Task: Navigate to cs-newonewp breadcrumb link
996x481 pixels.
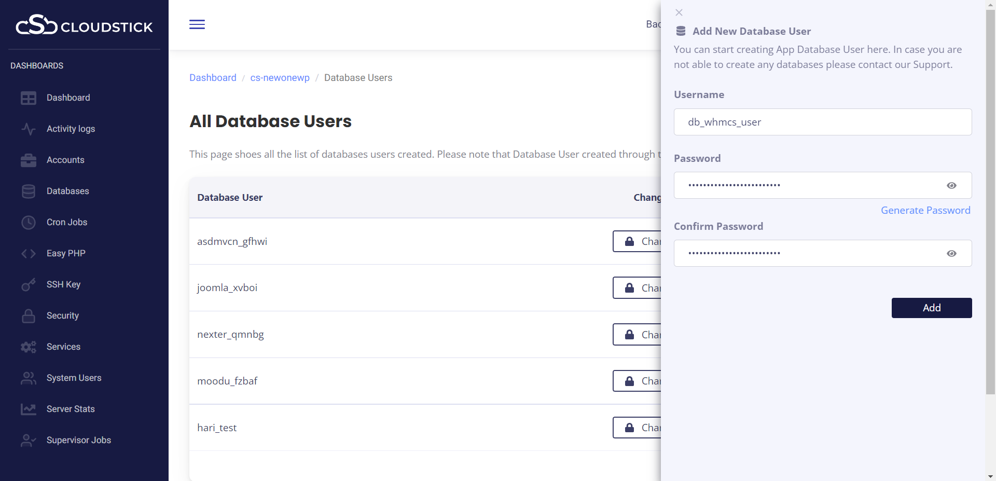Action: [280, 78]
